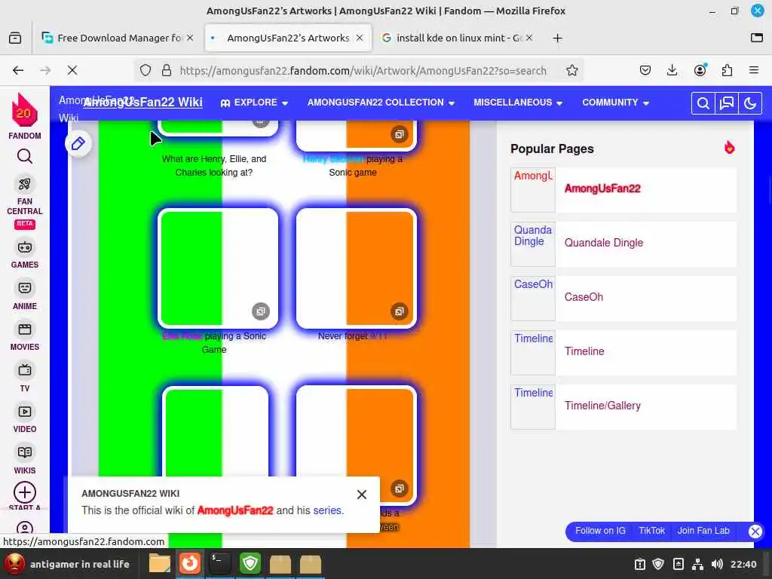Image resolution: width=772 pixels, height=579 pixels.
Task: Open Fan Central rocket icon
Action: [25, 184]
